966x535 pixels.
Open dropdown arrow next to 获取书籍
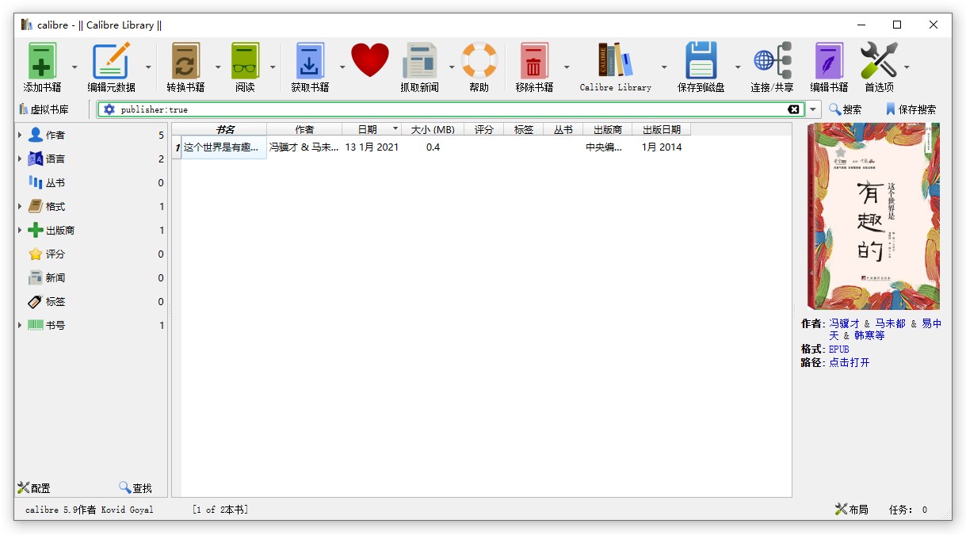342,67
